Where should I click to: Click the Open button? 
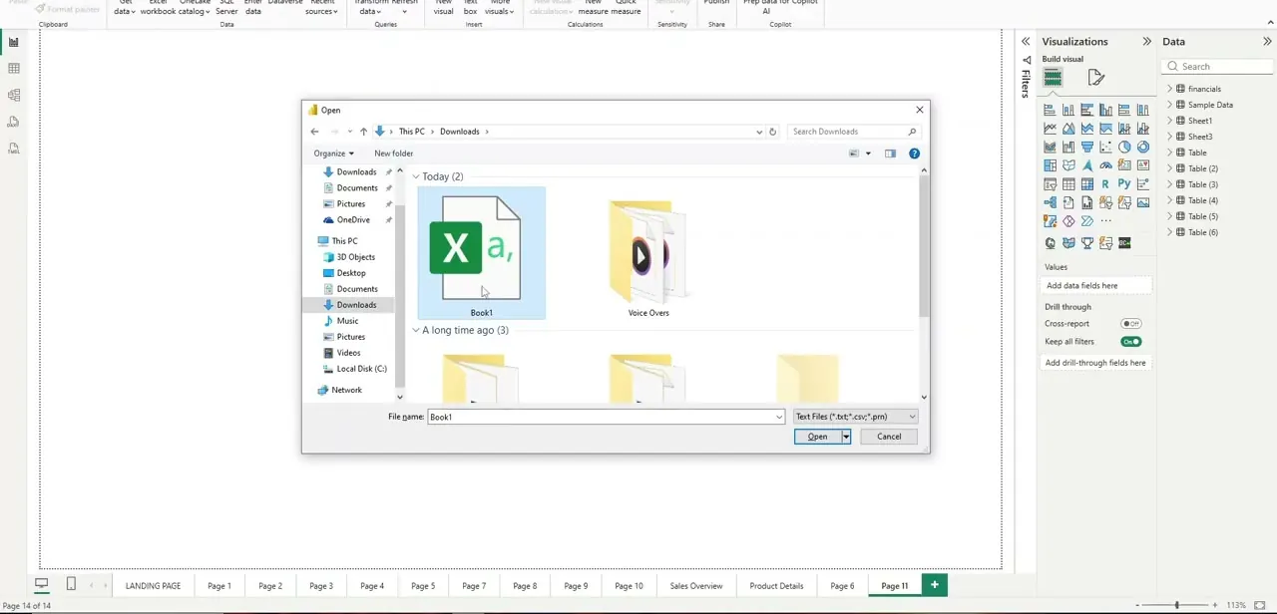[x=817, y=437]
